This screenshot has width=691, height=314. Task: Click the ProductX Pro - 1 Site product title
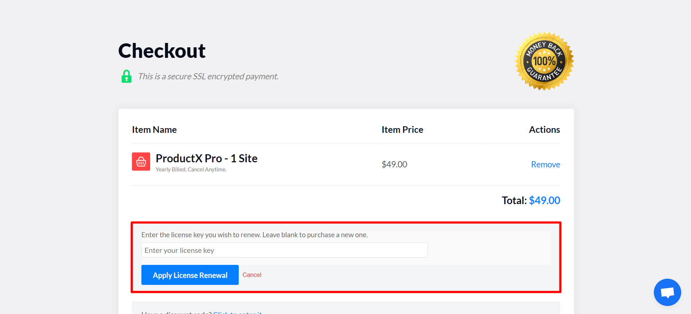coord(206,158)
